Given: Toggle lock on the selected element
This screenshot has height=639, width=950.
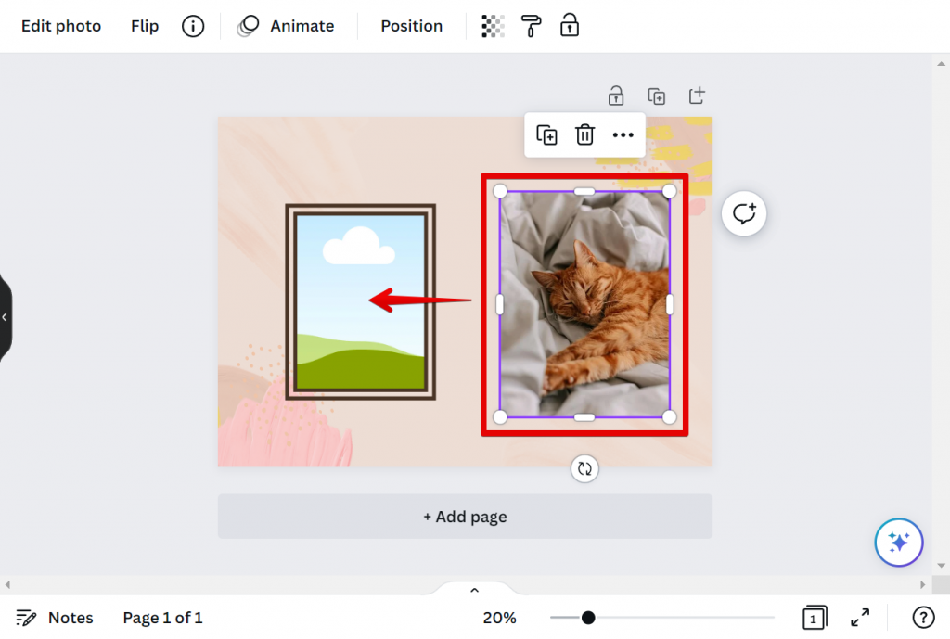Looking at the screenshot, I should pos(569,26).
